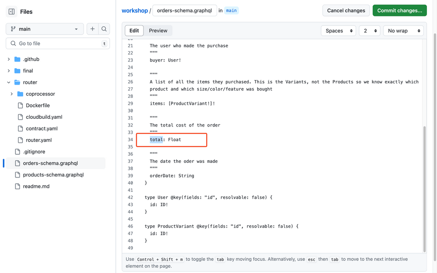Viewport: 437px width, 273px height.
Task: Collapse the router folder chevron
Action: pos(9,82)
